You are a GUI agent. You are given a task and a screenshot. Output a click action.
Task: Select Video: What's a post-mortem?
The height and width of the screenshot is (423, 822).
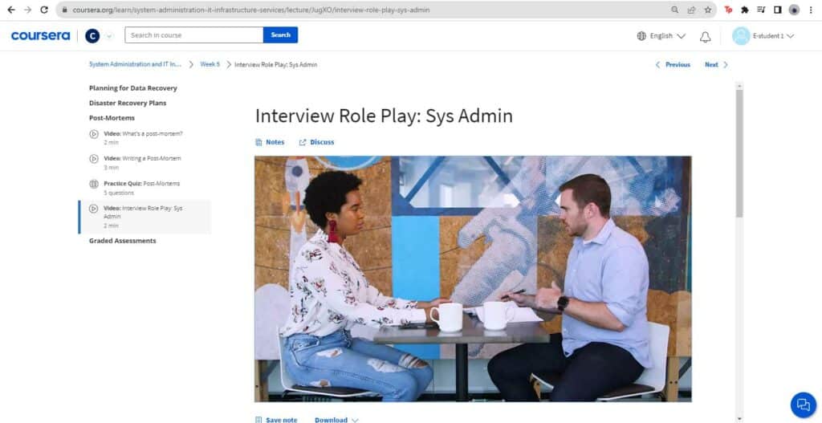coord(143,138)
